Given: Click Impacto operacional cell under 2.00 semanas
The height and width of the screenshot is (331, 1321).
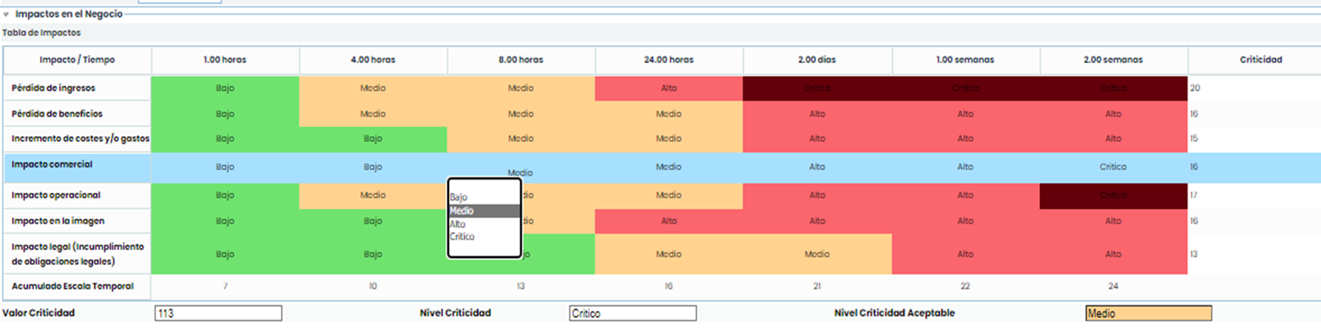Looking at the screenshot, I should [1113, 195].
